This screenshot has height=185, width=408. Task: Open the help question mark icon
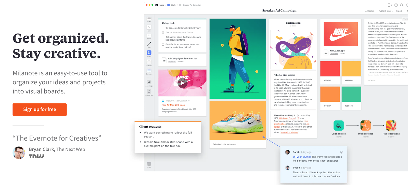point(396,5)
